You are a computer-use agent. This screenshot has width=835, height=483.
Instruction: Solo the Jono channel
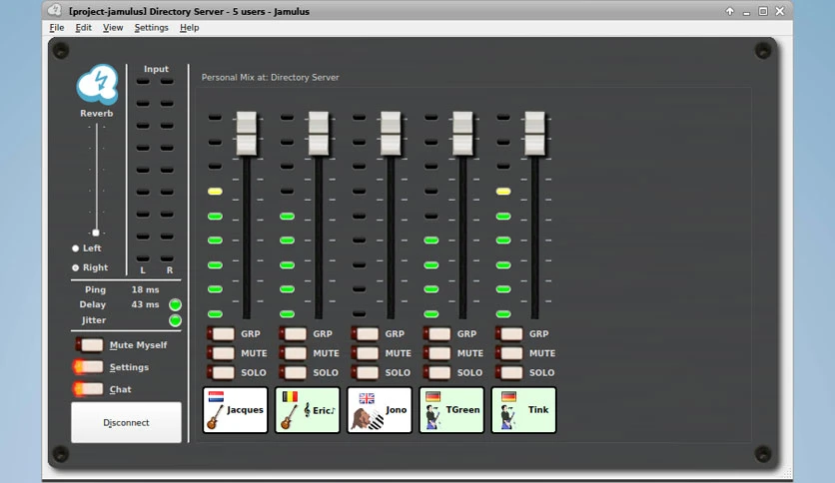pyautogui.click(x=366, y=372)
